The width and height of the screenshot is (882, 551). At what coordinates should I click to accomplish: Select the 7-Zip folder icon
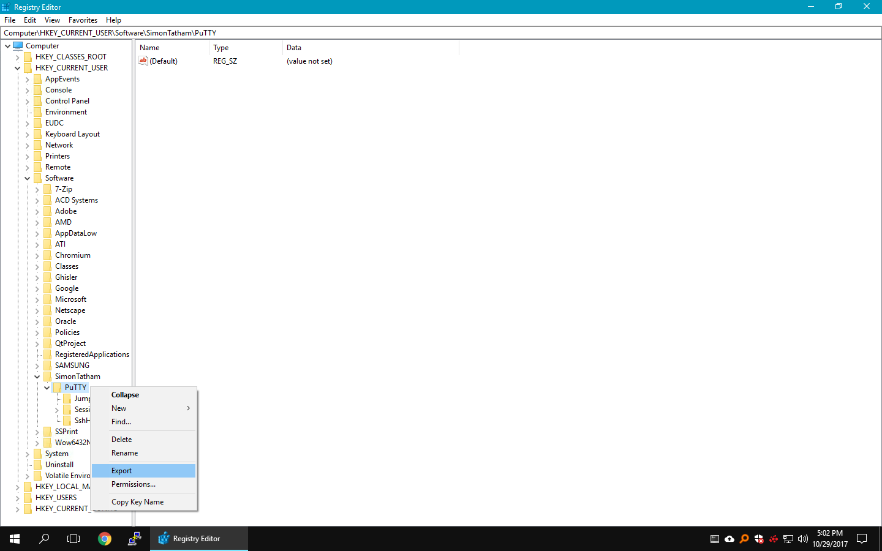click(x=48, y=189)
